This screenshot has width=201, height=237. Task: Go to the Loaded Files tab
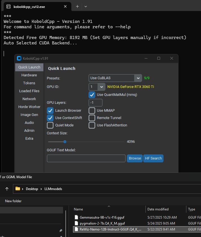click(x=29, y=91)
